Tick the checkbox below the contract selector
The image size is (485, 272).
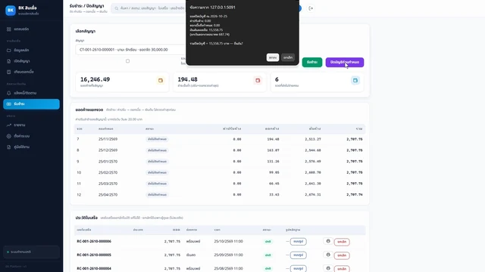[127, 61]
